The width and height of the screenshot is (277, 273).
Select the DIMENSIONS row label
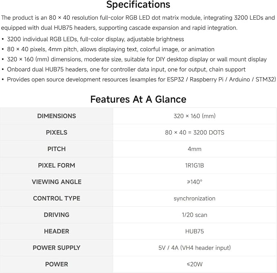coord(57,116)
